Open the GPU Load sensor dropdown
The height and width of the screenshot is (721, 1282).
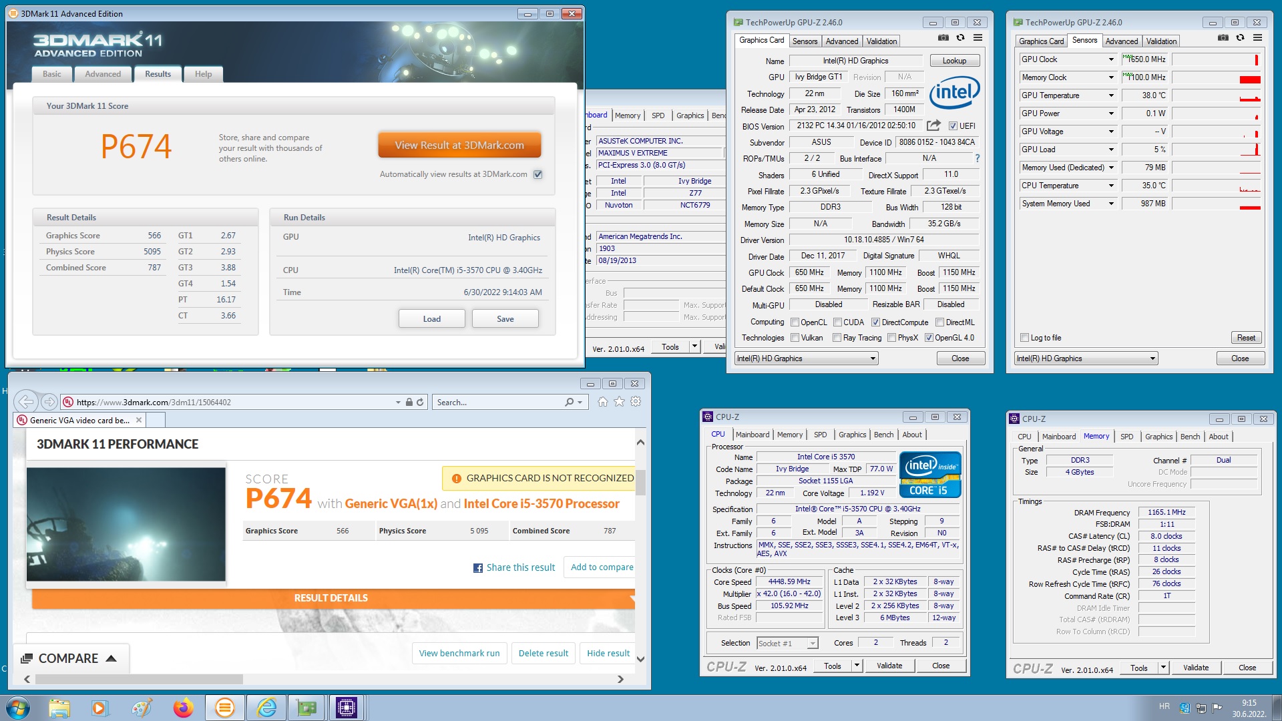point(1111,150)
